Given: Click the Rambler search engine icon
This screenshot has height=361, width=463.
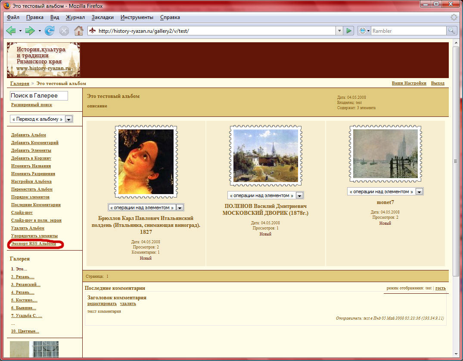Looking at the screenshot, I should (x=362, y=31).
